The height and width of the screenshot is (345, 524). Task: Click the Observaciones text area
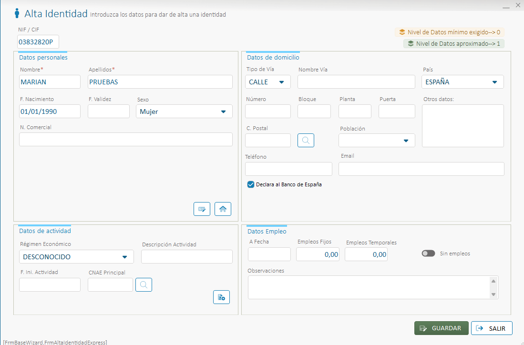pos(373,287)
